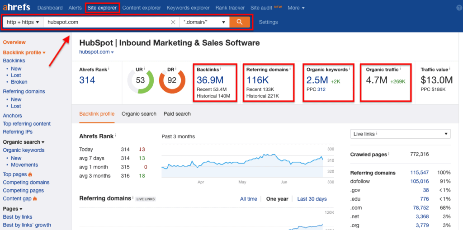Click the 36.9M backlinks value

tap(210, 80)
